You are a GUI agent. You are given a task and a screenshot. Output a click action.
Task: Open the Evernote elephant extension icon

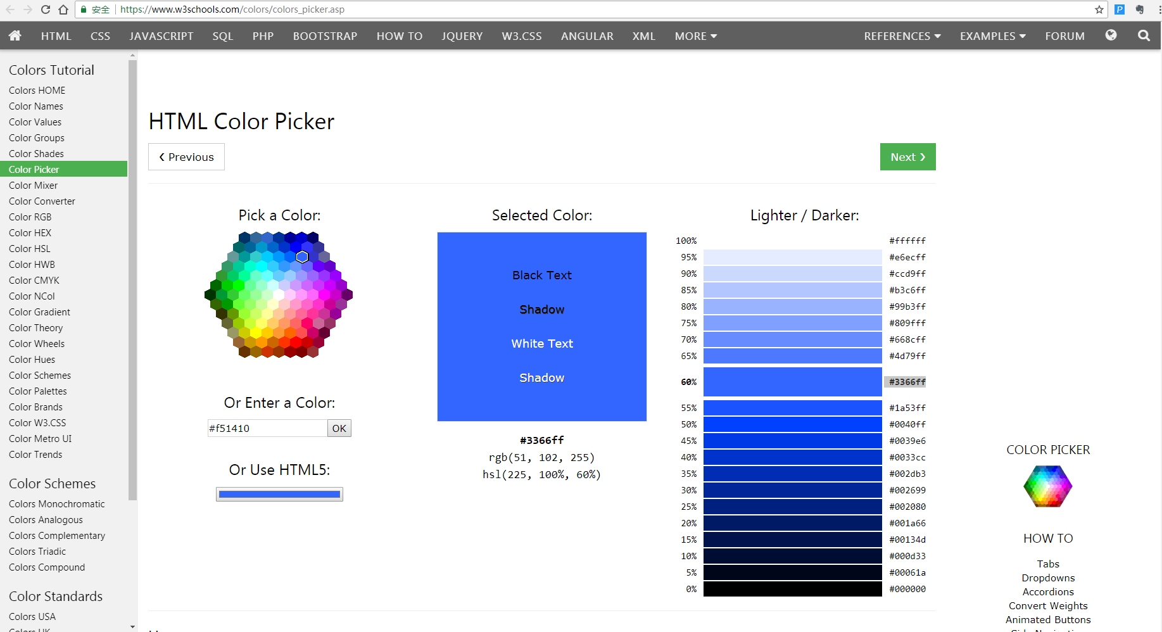click(x=1140, y=9)
